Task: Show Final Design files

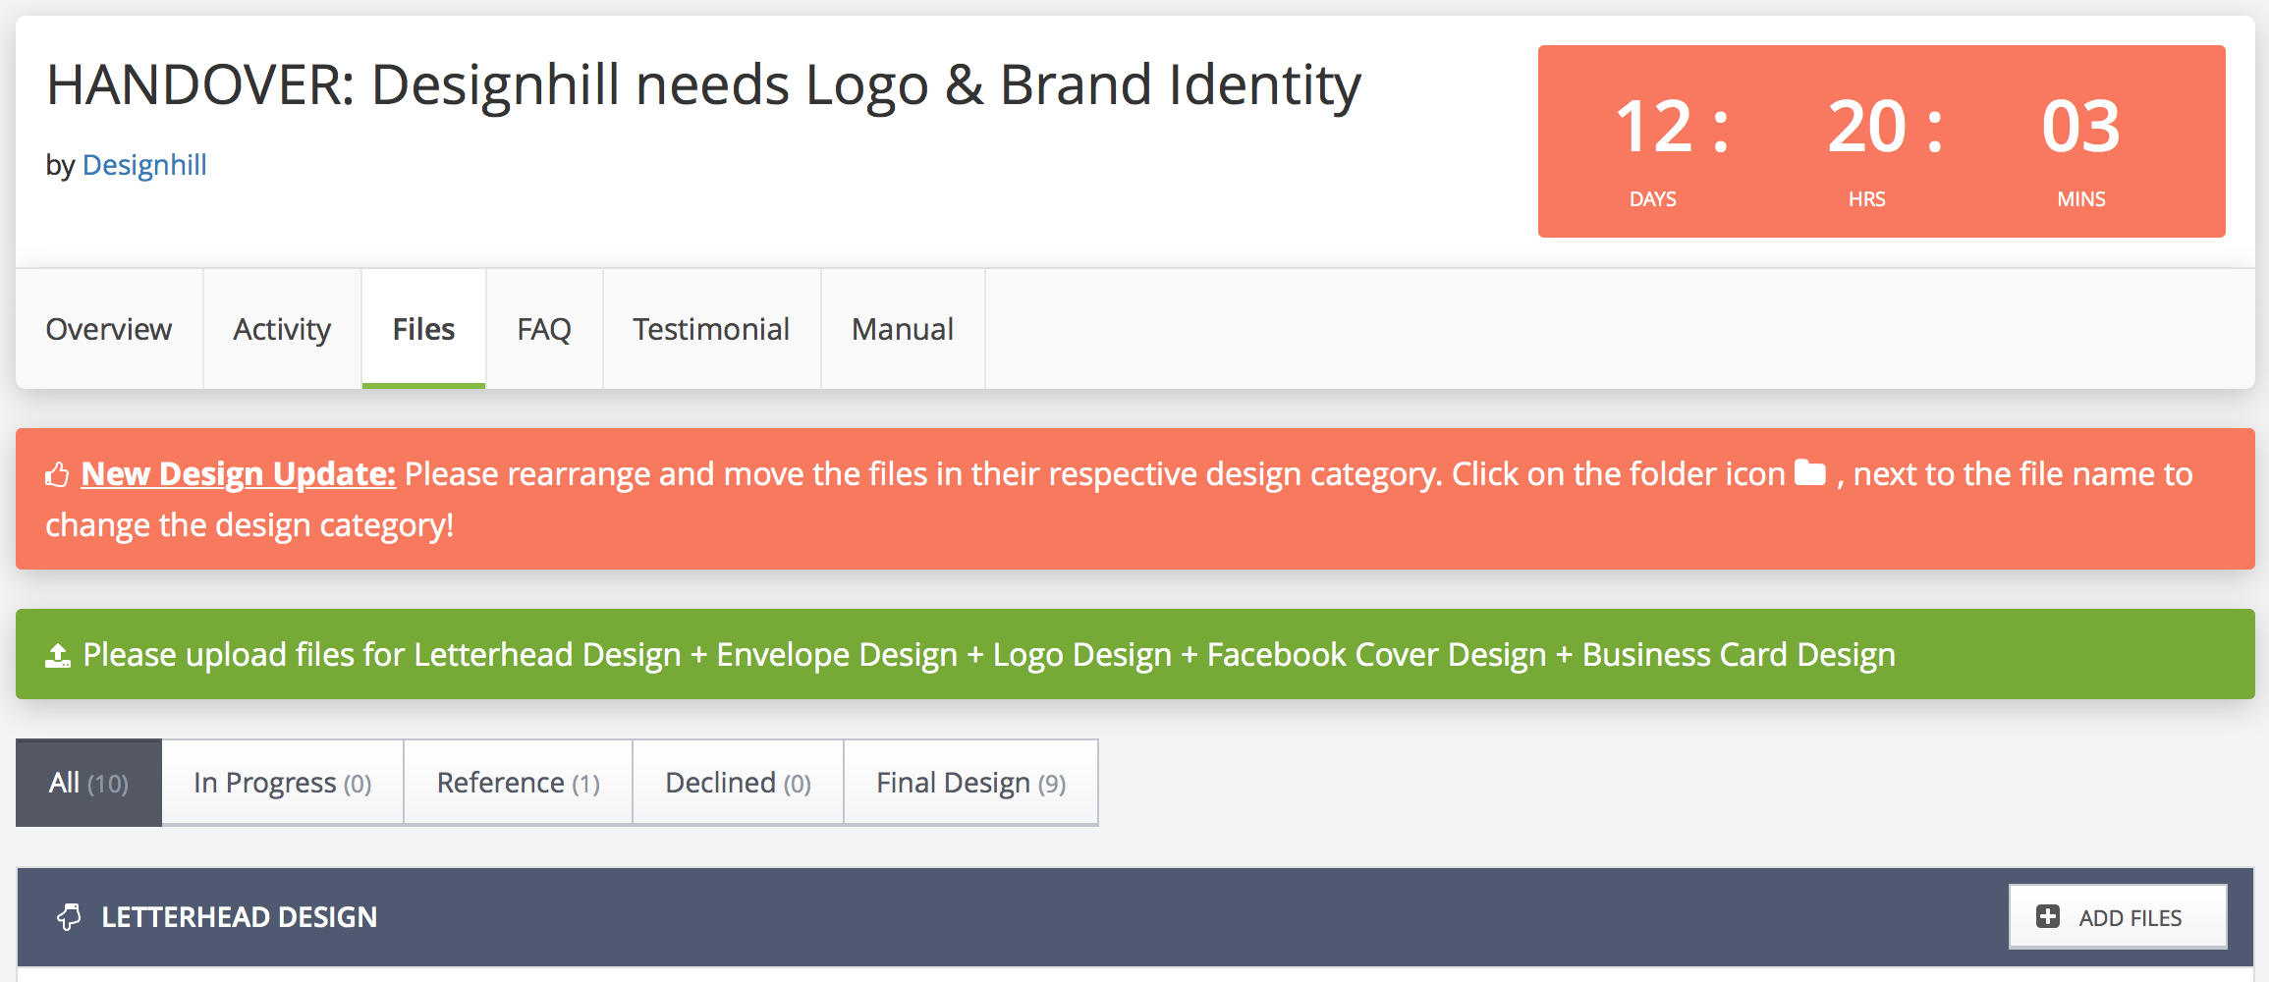Action: pos(971,783)
